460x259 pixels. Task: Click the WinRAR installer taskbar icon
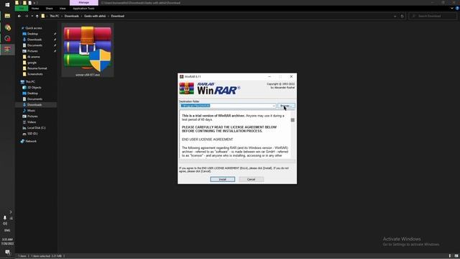(x=7, y=49)
